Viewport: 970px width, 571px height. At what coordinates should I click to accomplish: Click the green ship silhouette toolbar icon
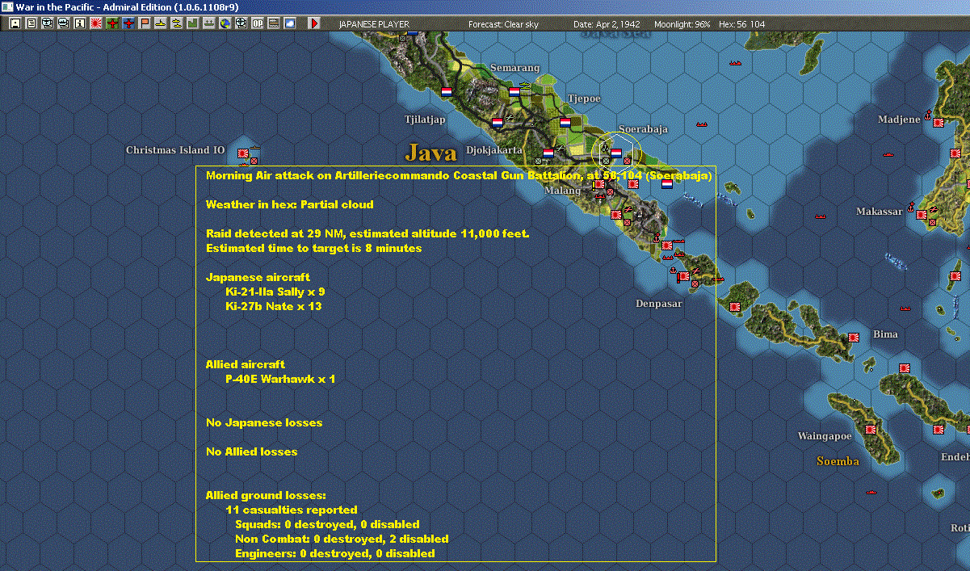coord(208,23)
